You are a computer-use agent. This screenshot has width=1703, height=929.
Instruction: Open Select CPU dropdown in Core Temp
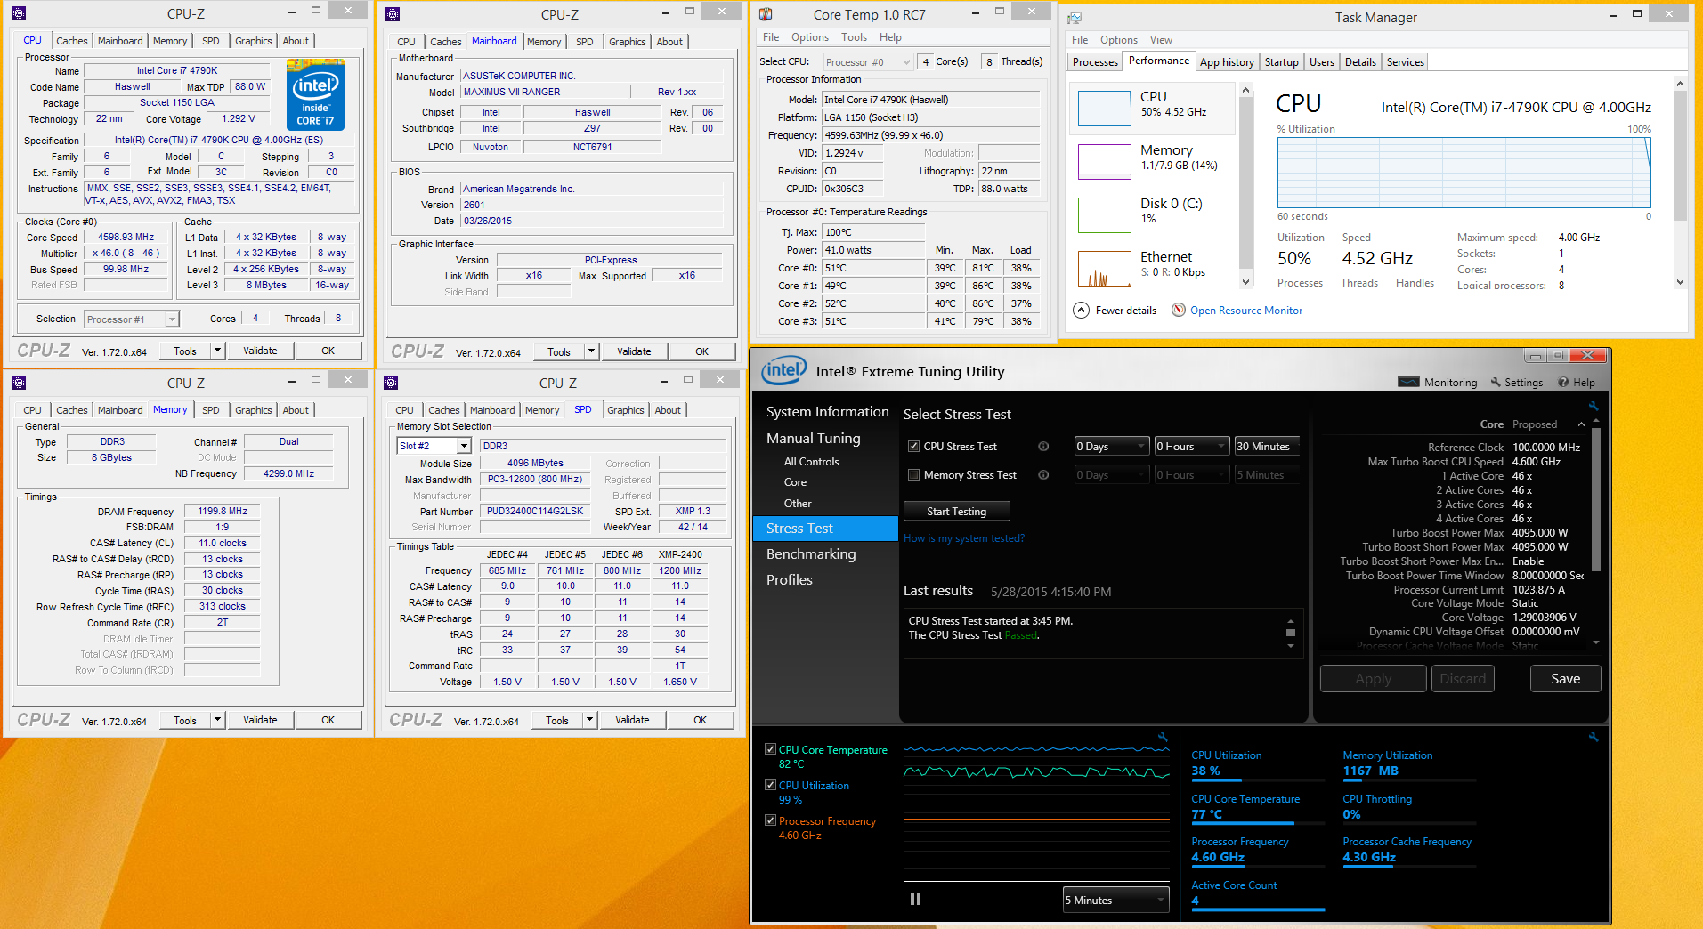[x=868, y=61]
